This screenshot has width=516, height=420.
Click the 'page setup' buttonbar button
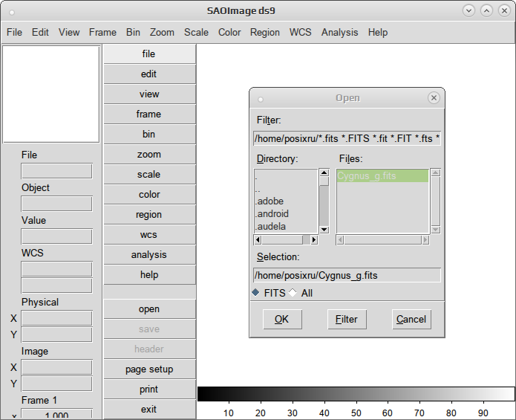coord(150,369)
